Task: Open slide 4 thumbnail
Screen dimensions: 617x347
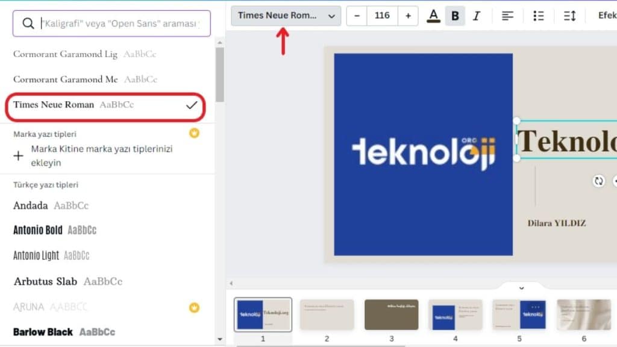Action: [456, 314]
